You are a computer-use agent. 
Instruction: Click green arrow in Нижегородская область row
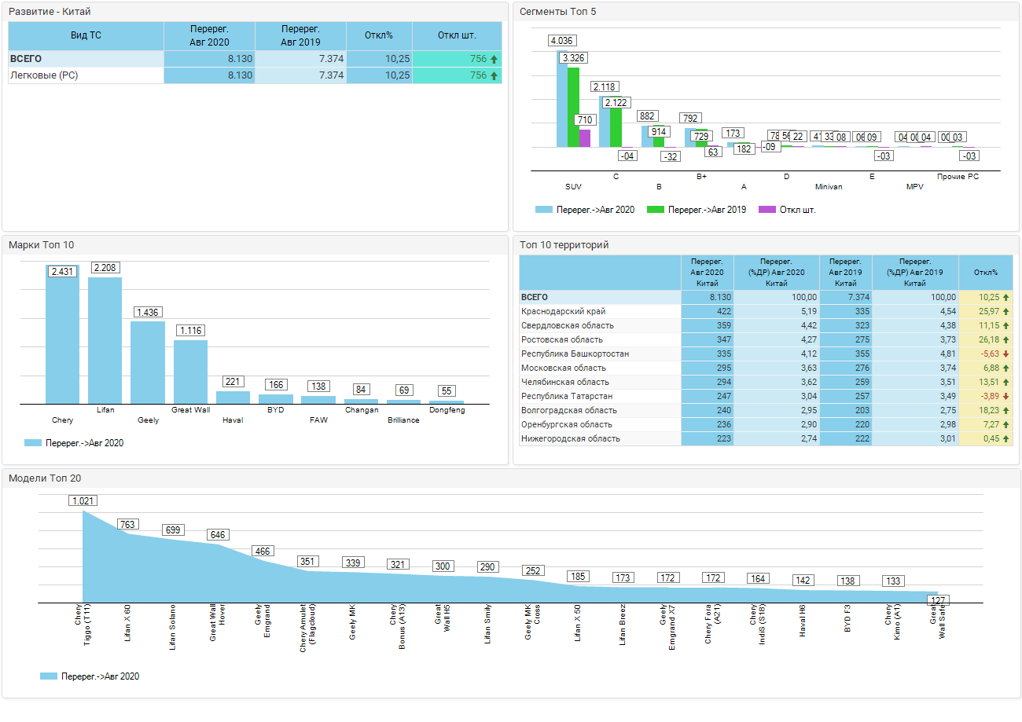tap(1006, 439)
